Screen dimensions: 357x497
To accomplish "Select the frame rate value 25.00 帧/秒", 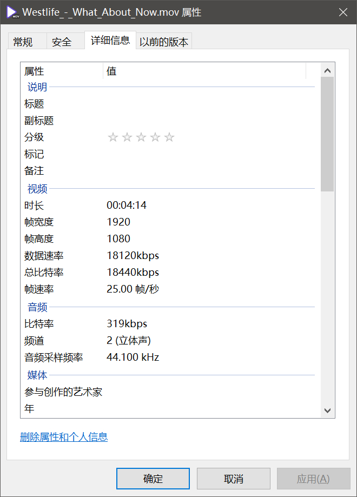I will pos(133,289).
